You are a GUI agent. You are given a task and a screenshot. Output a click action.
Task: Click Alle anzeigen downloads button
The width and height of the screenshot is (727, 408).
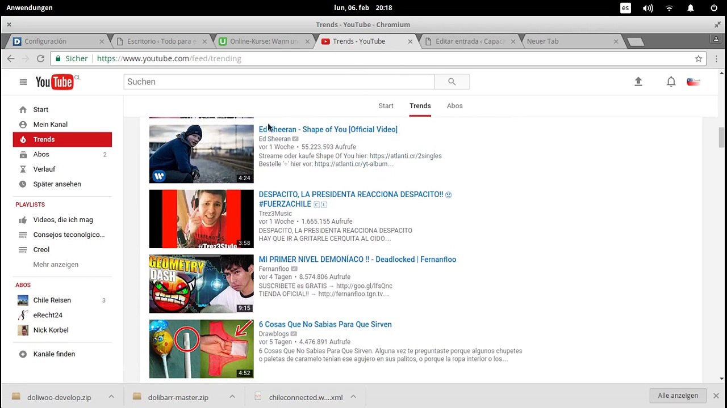click(x=678, y=396)
